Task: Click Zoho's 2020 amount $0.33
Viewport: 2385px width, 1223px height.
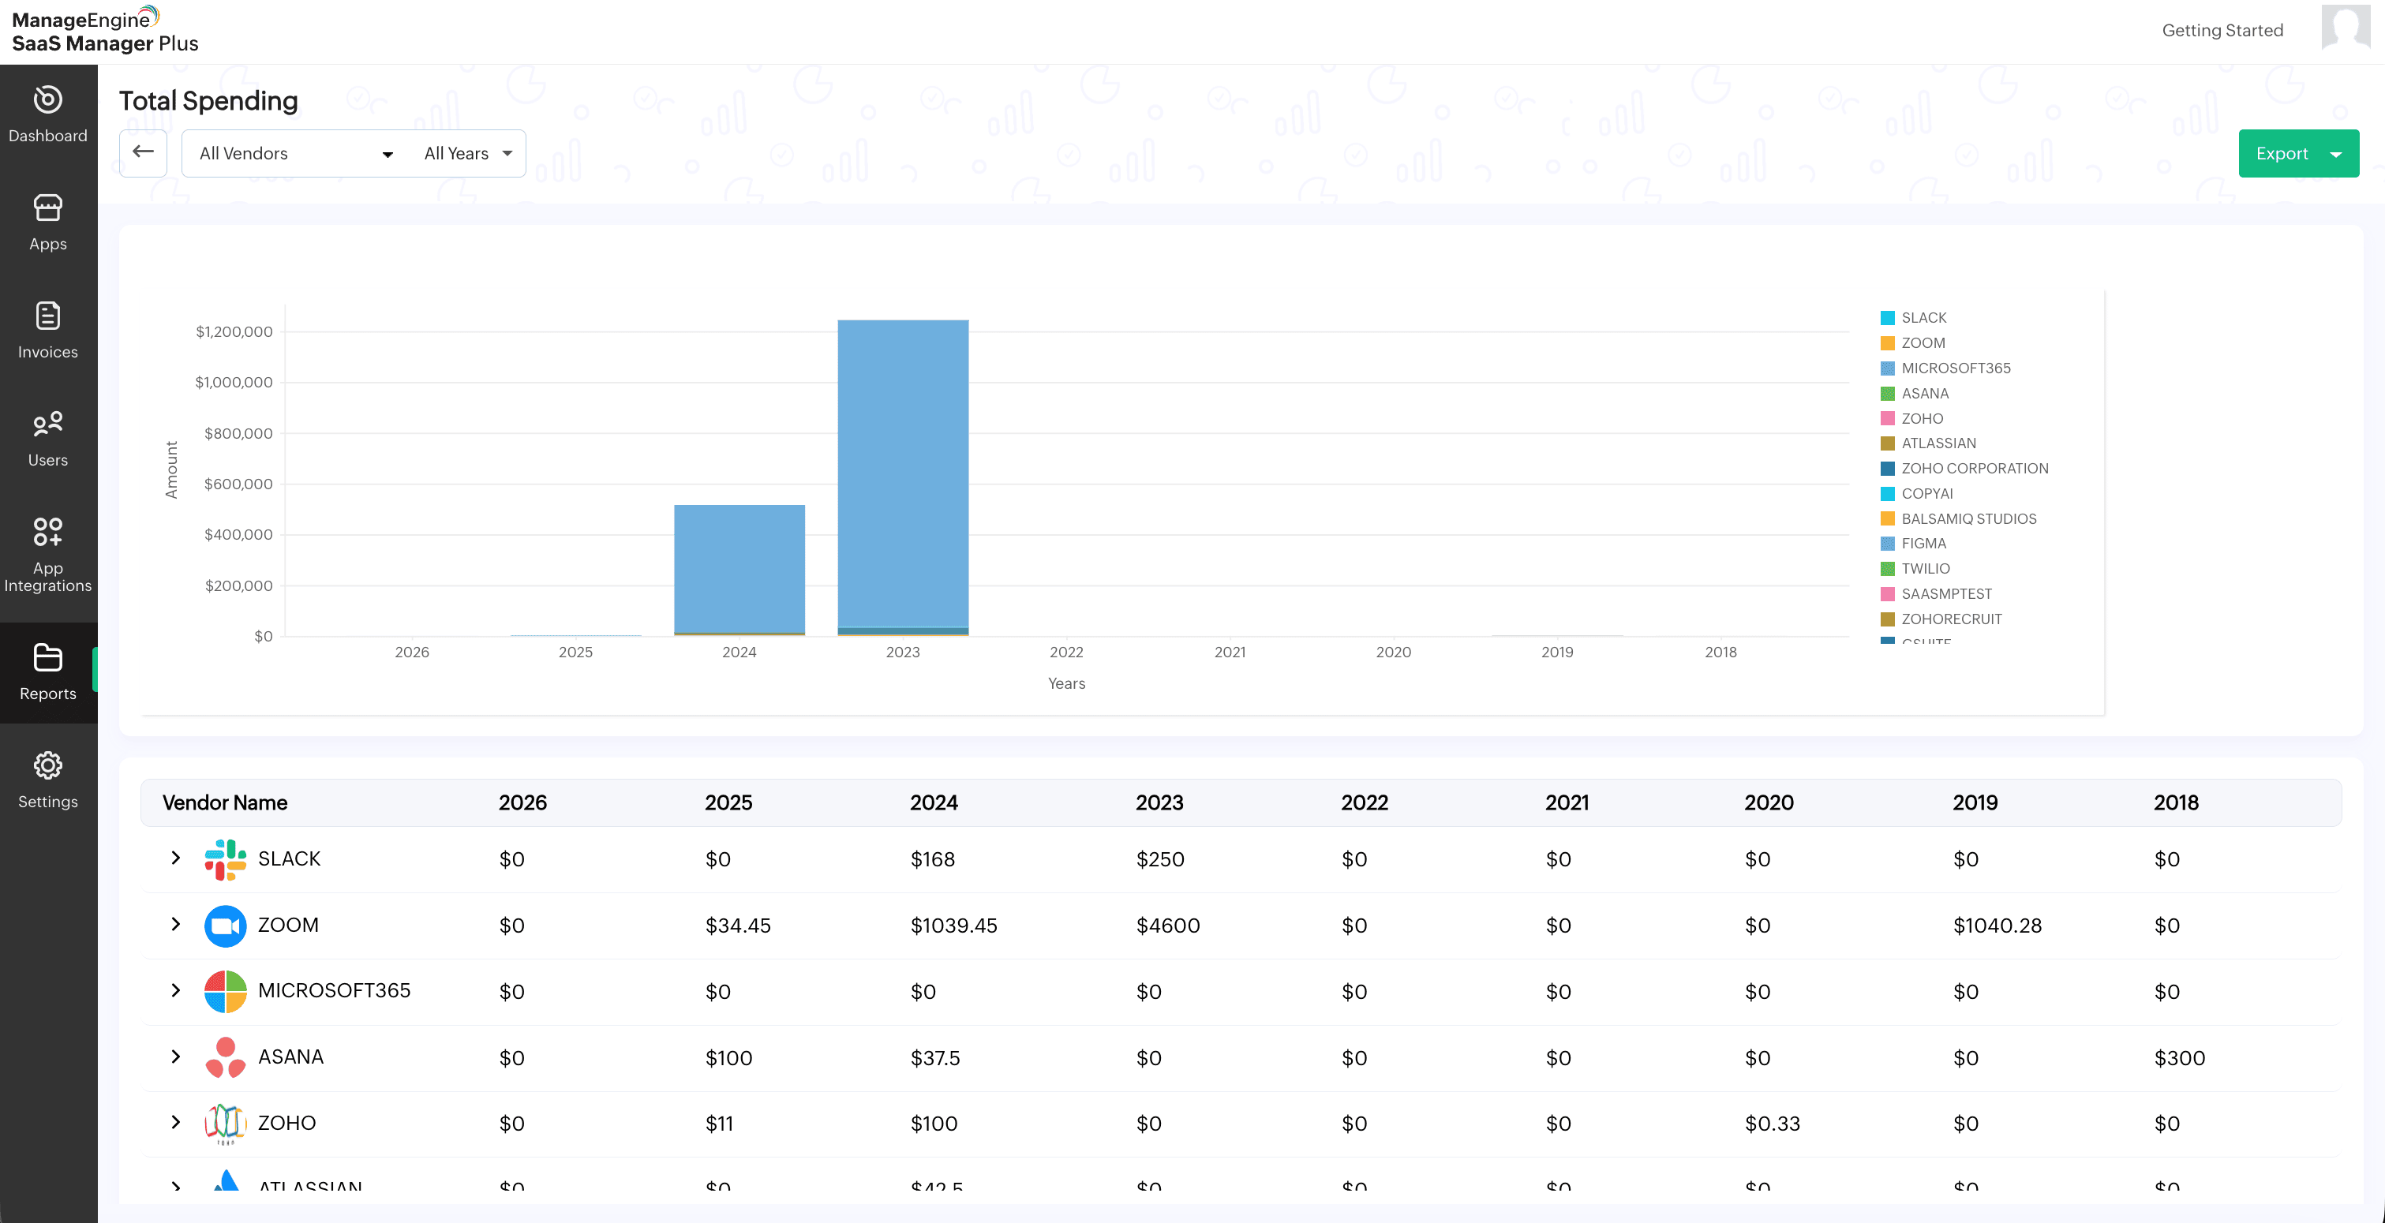Action: [x=1772, y=1124]
